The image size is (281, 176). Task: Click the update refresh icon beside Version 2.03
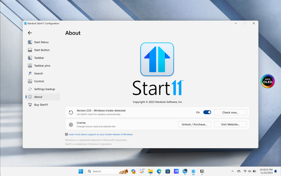pos(71,113)
